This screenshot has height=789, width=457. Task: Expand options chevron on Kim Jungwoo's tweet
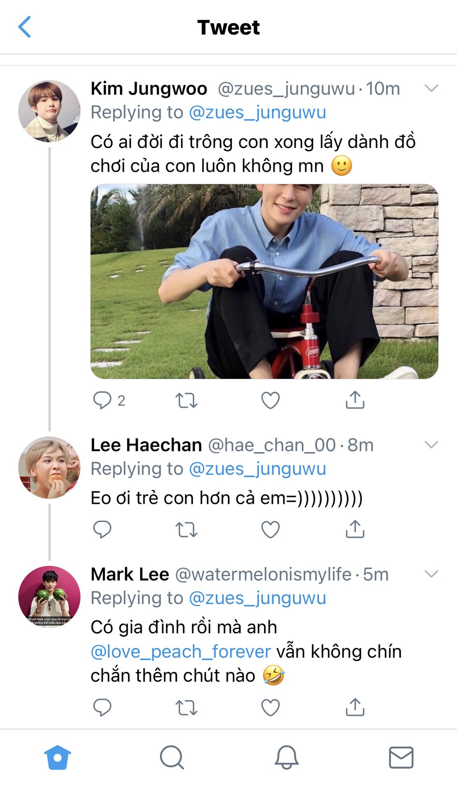coord(431,88)
